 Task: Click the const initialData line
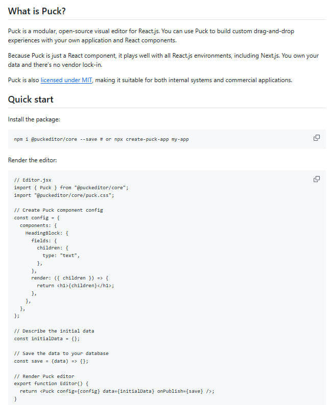pos(47,339)
